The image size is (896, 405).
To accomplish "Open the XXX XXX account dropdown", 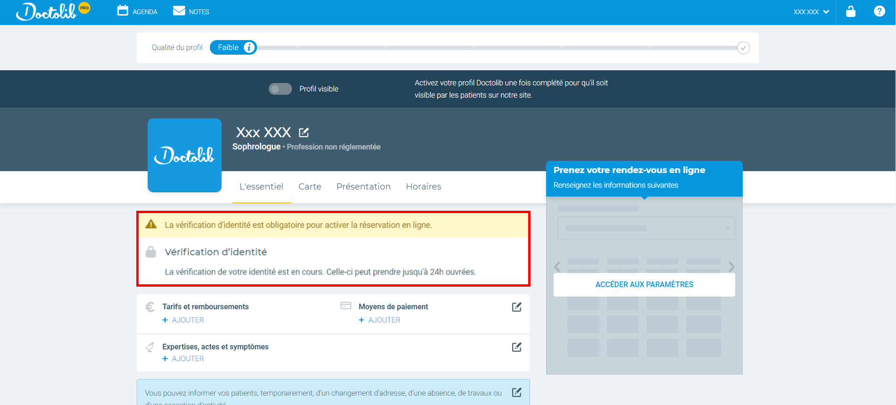I will click(811, 12).
